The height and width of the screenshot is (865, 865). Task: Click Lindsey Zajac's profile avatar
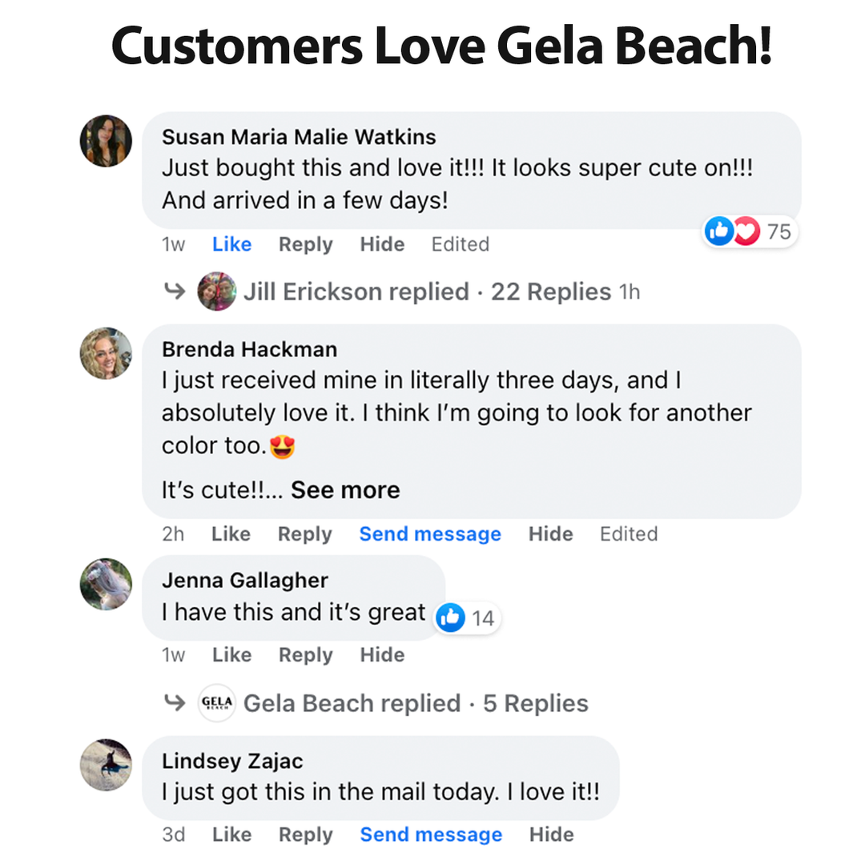(106, 765)
